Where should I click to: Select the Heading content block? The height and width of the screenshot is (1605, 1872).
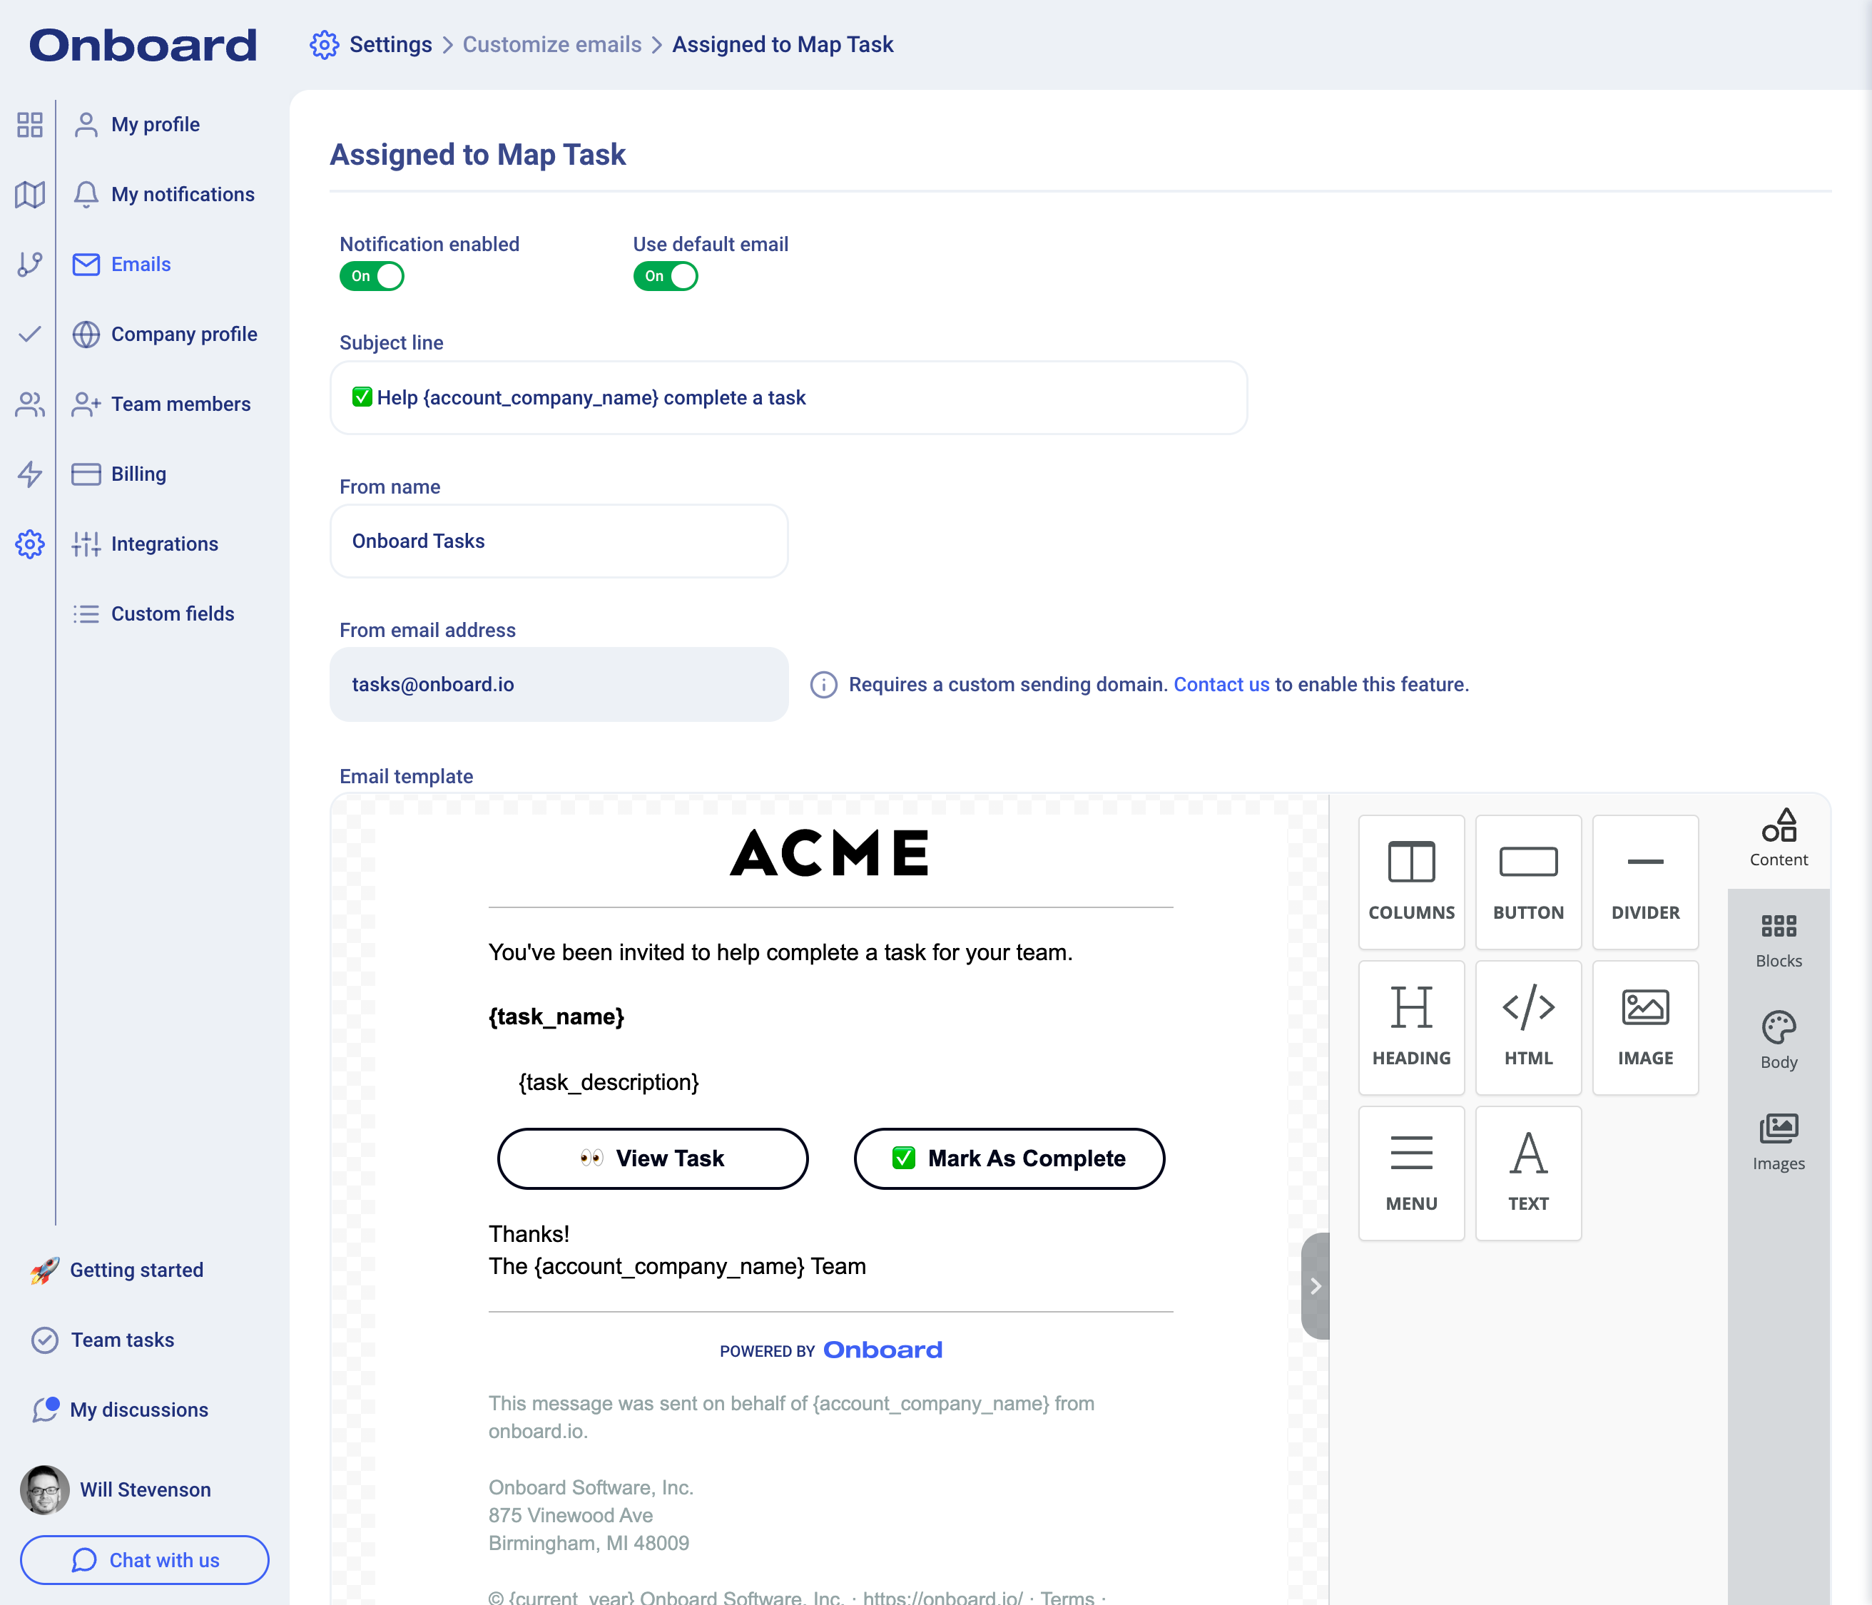coord(1411,1027)
